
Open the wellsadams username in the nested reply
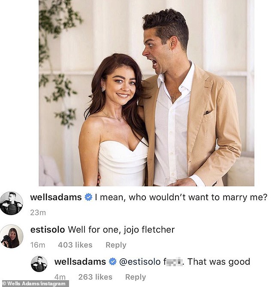tap(81, 262)
